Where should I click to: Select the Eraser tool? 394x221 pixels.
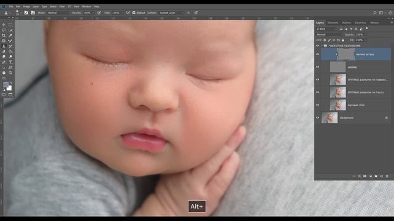point(4,52)
